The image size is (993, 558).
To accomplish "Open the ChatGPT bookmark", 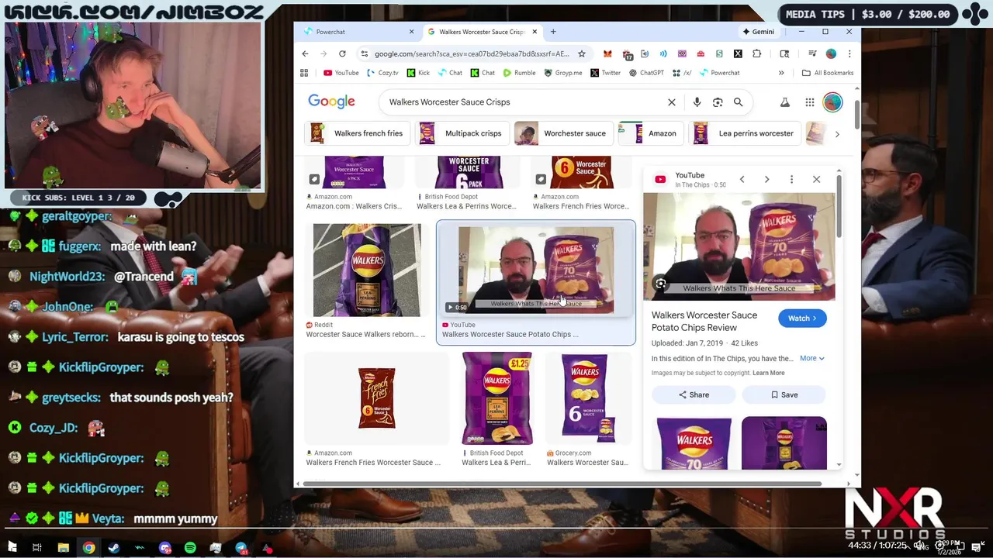I will point(646,73).
